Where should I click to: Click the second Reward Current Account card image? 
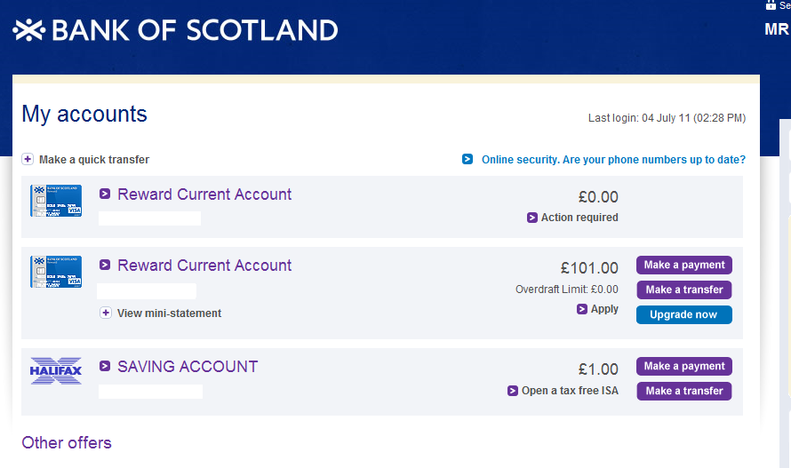(x=56, y=272)
